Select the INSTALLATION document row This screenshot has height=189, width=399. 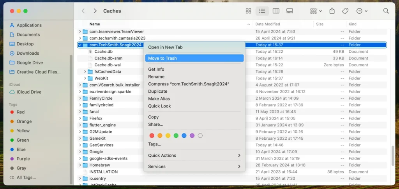(x=232, y=172)
